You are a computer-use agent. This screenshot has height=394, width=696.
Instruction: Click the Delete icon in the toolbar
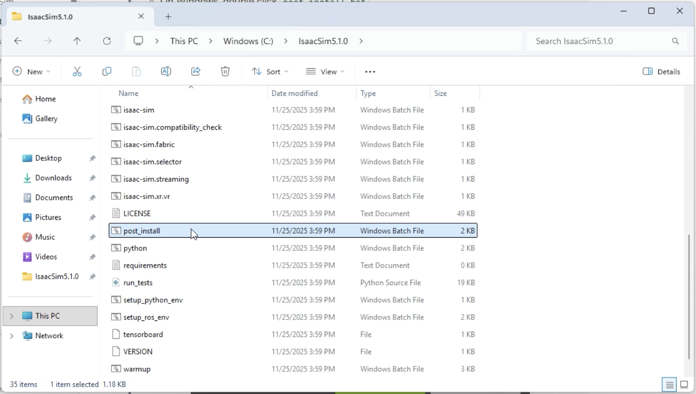click(225, 71)
